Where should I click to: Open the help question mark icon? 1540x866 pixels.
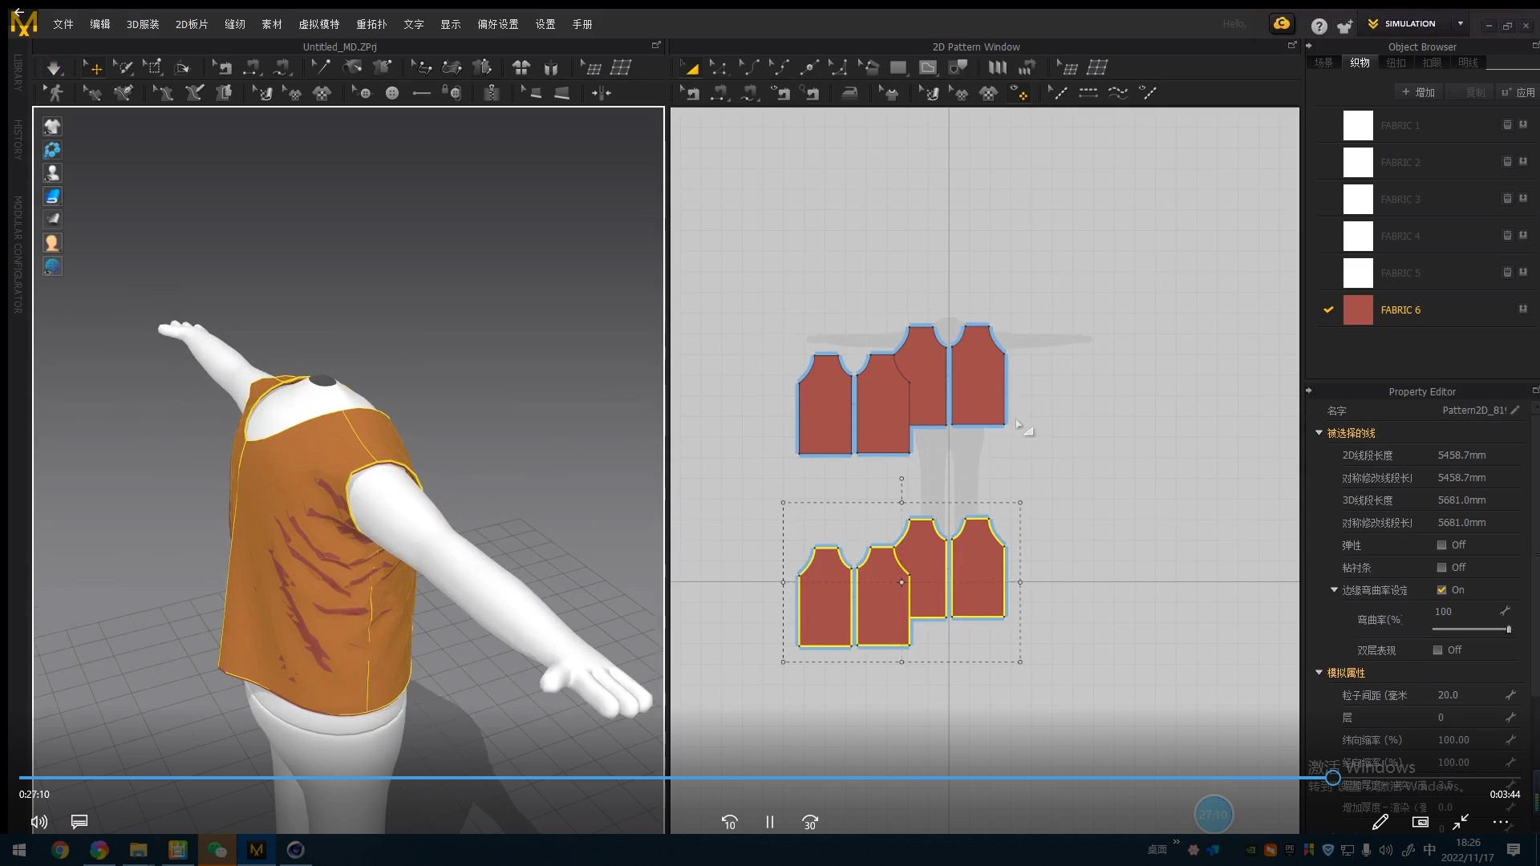click(x=1319, y=26)
